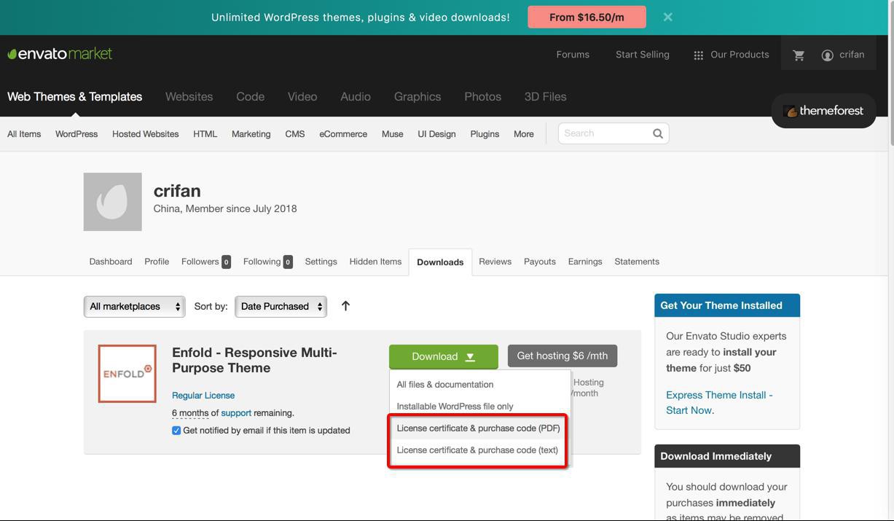
Task: Open the Earnings tab
Action: pos(585,262)
